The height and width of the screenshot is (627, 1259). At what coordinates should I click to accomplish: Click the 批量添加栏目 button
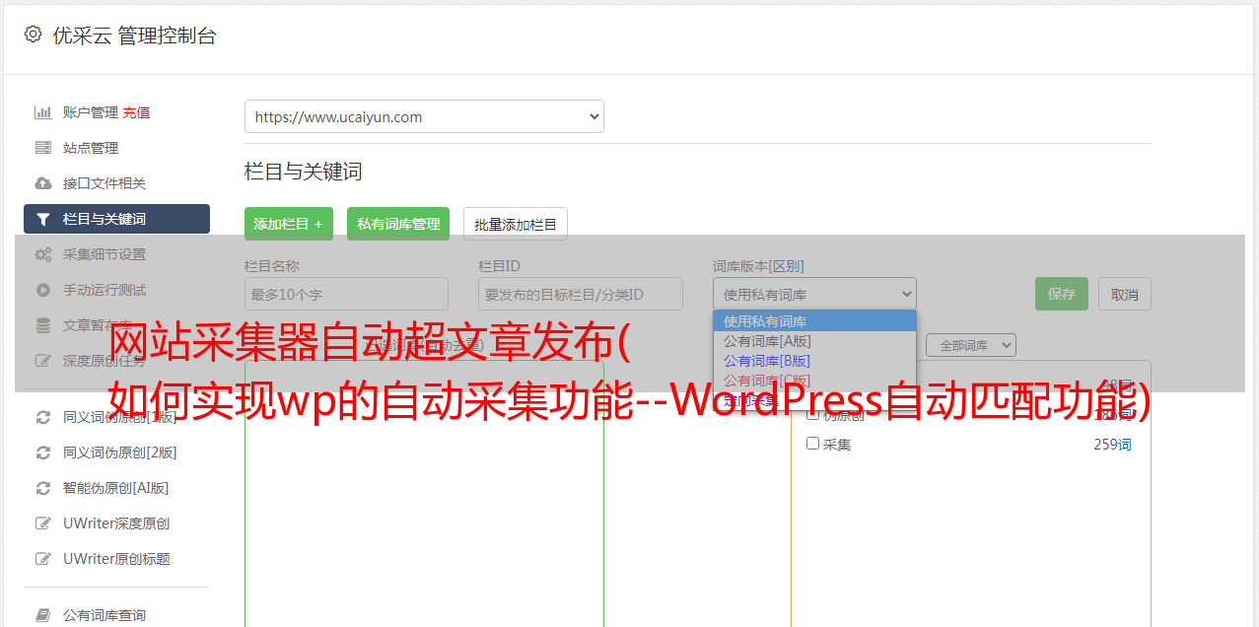click(x=516, y=224)
